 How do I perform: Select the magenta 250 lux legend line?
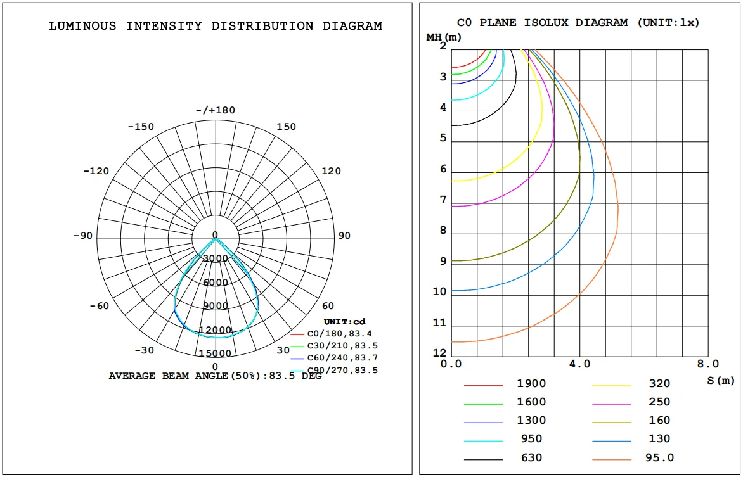(x=612, y=404)
